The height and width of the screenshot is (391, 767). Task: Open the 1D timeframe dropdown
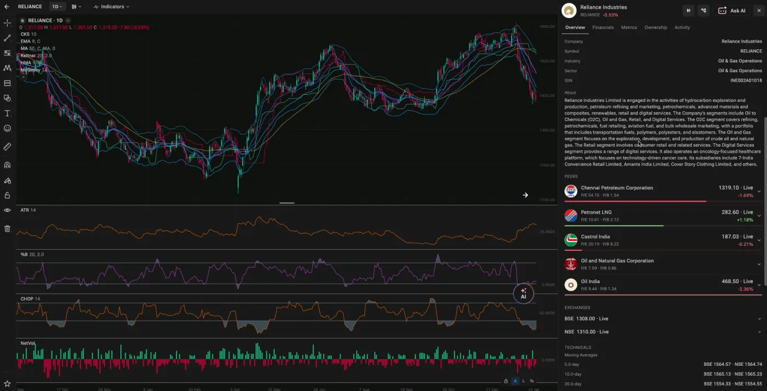(x=57, y=7)
